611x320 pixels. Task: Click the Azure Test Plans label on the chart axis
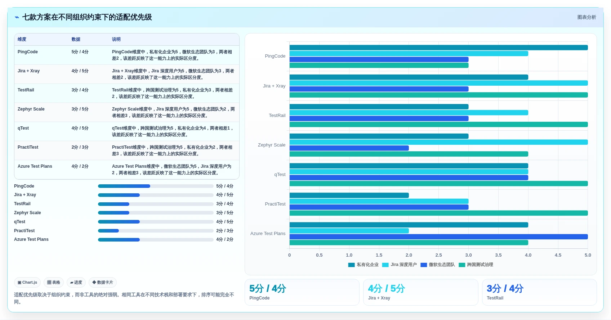(268, 234)
